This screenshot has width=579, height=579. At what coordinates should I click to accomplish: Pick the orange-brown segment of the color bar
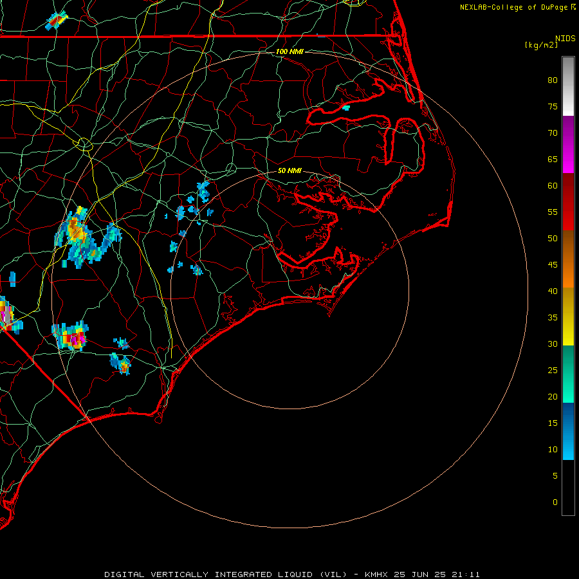568,259
